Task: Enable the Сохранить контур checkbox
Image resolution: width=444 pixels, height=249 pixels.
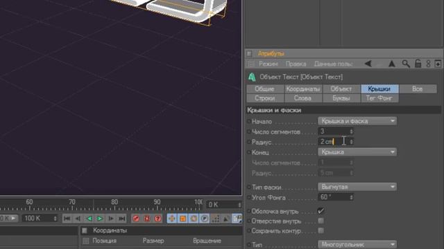Action: [x=321, y=230]
